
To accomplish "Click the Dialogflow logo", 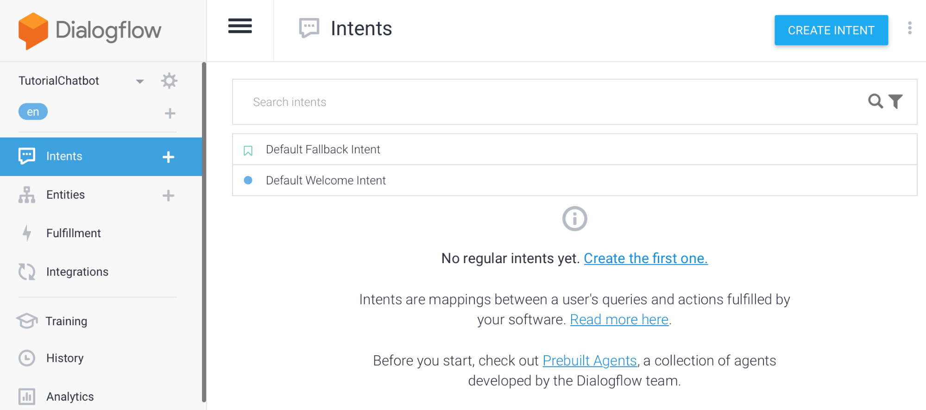I will (x=90, y=31).
